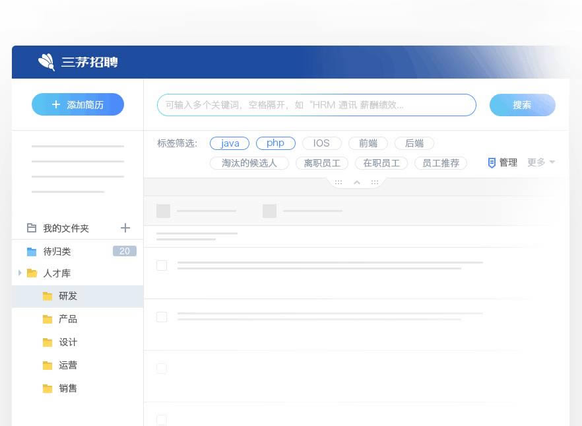Screen dimensions: 582x426
Task: Click the plus icon beside 我的文件夹
Action: [x=125, y=228]
